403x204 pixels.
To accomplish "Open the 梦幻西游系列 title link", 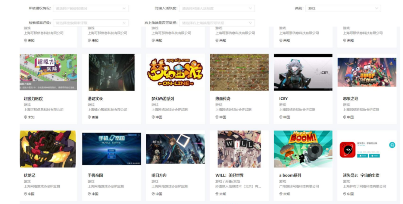I will click(163, 99).
